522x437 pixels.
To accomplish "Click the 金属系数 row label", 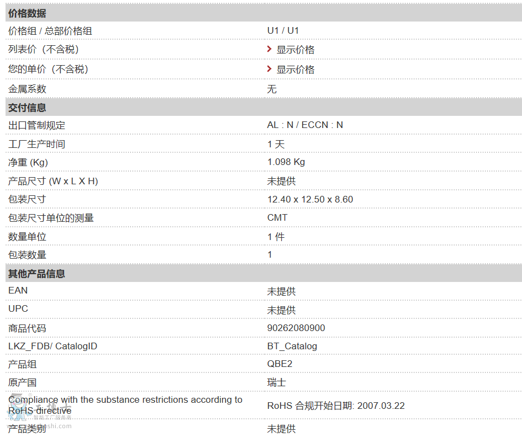I will [x=27, y=89].
